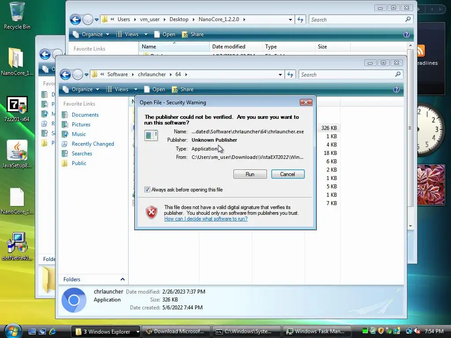Click chrlauncher icon in details pane
Image resolution: width=451 pixels, height=338 pixels.
pos(74,300)
